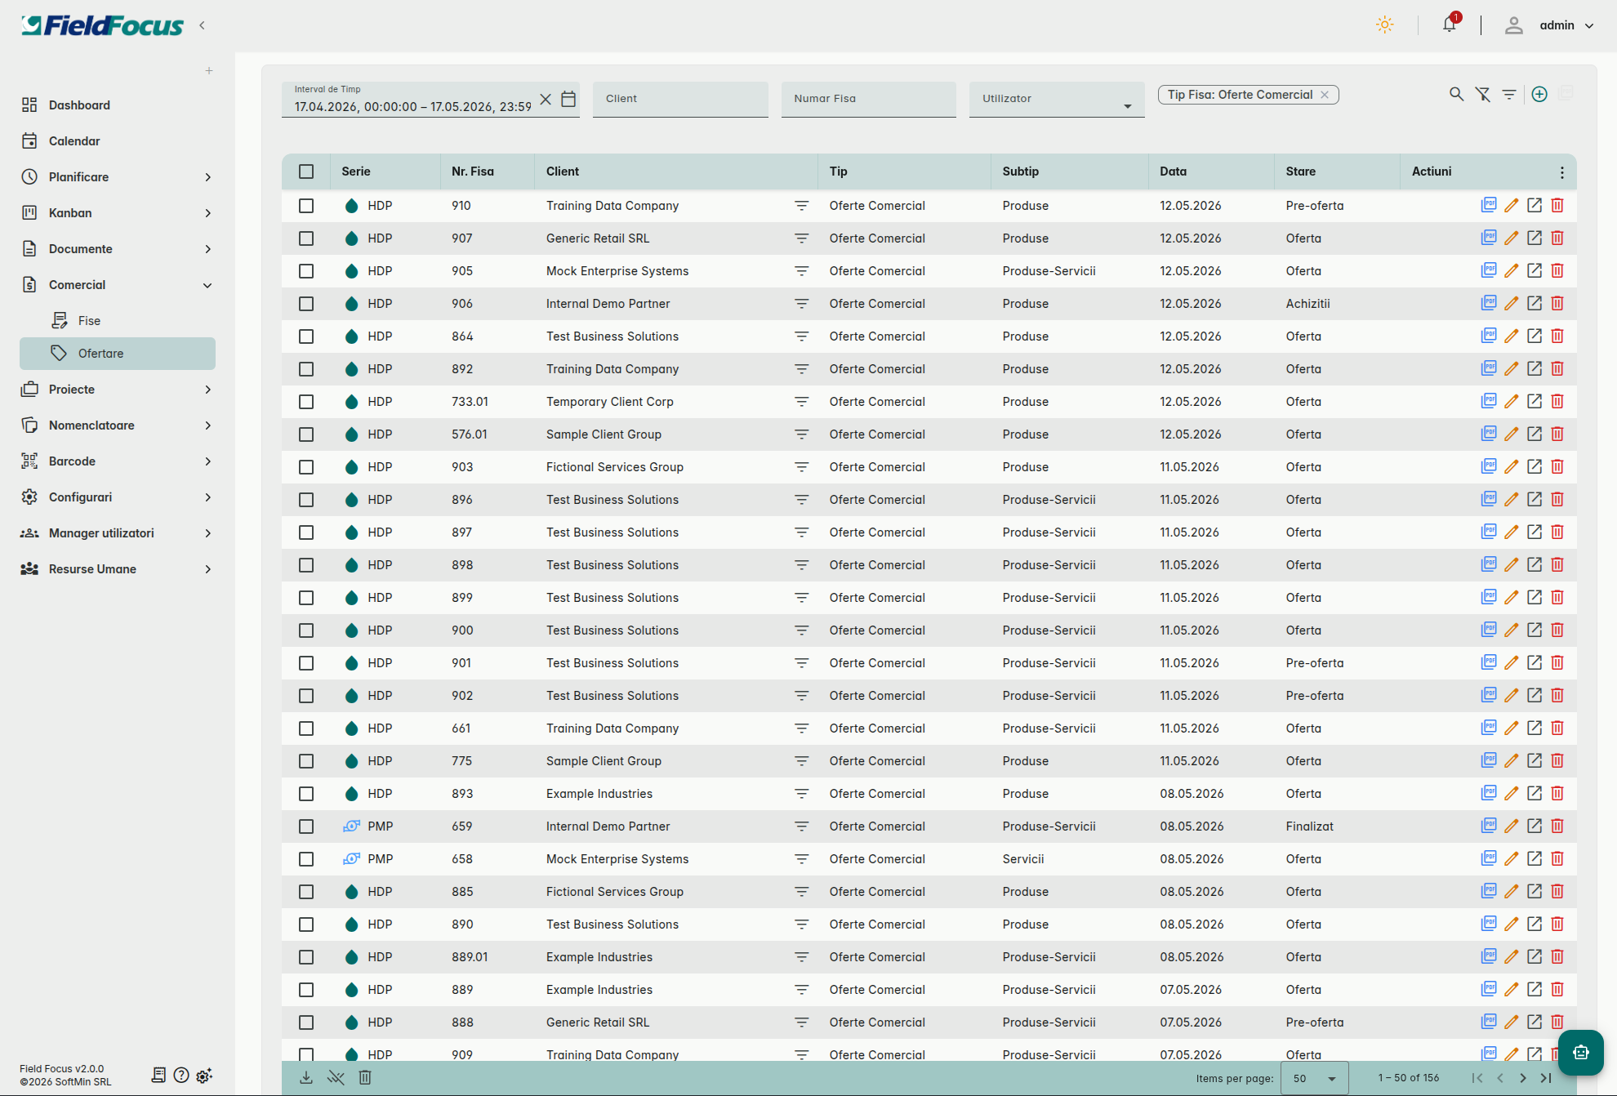Viewport: 1617px width, 1096px height.
Task: Open the filter list icon in toolbar
Action: 1509,95
